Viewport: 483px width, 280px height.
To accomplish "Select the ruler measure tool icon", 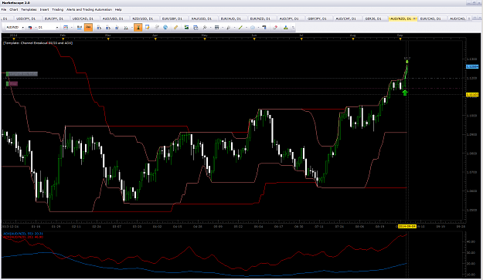I will (x=175, y=27).
